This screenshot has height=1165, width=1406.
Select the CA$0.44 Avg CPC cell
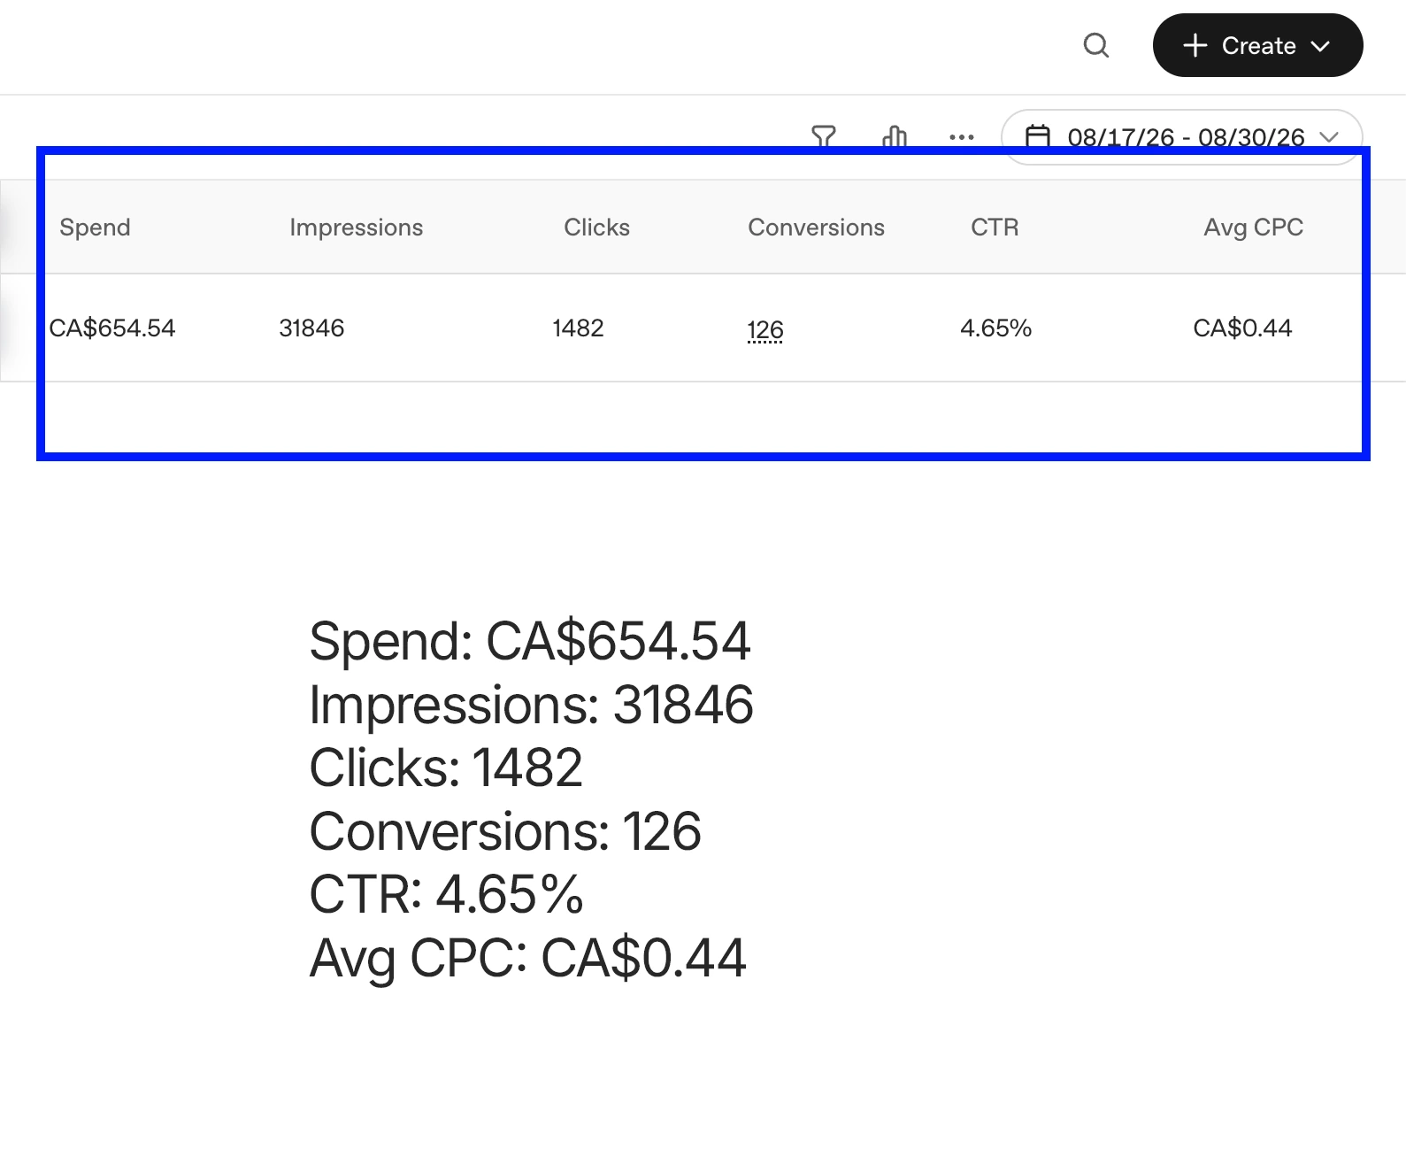click(1242, 328)
